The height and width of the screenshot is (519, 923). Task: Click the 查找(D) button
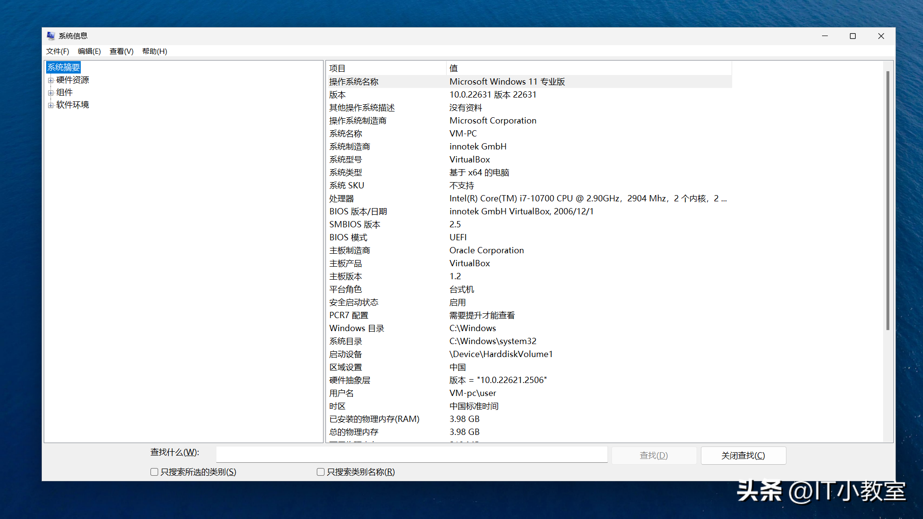pos(654,456)
